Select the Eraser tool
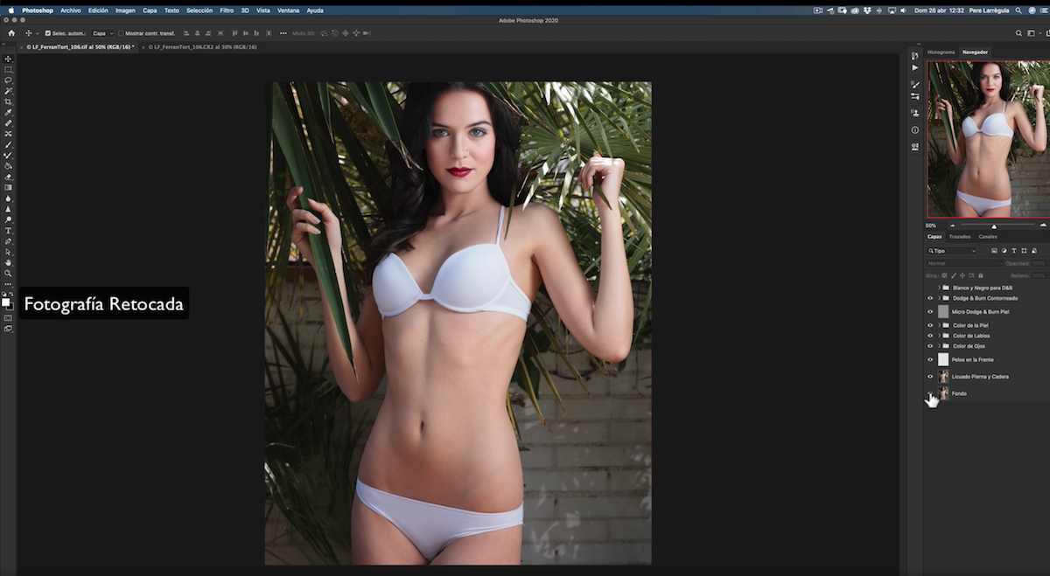The height and width of the screenshot is (576, 1050). click(9, 177)
